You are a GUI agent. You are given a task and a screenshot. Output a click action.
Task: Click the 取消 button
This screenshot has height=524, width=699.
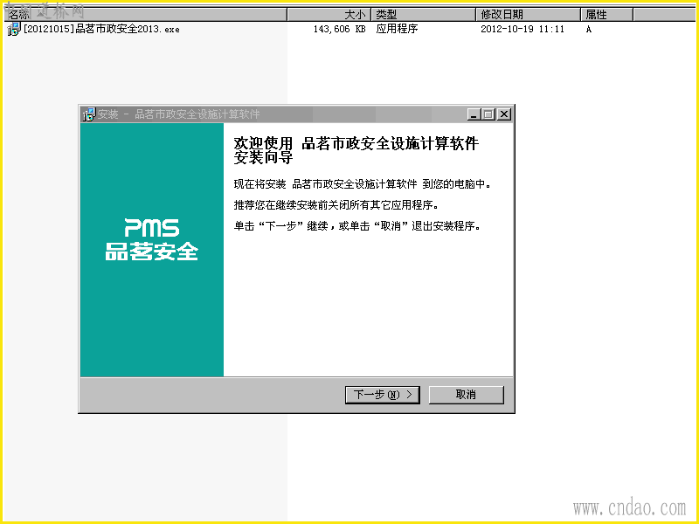(467, 395)
